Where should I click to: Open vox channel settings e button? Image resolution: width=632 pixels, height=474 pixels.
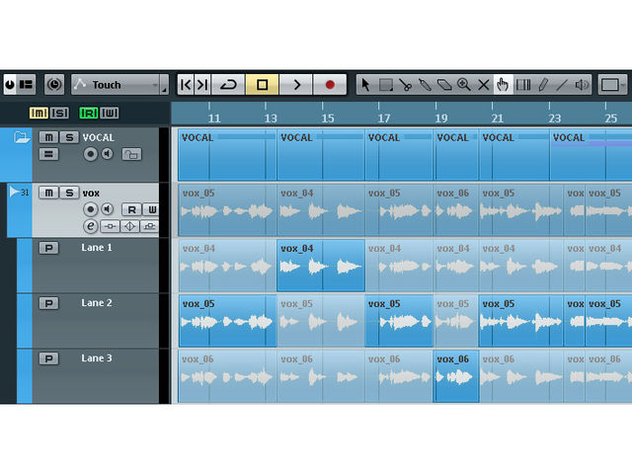90,226
